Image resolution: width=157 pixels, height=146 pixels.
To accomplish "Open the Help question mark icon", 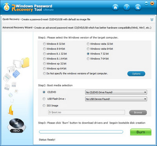I will tap(126, 7).
